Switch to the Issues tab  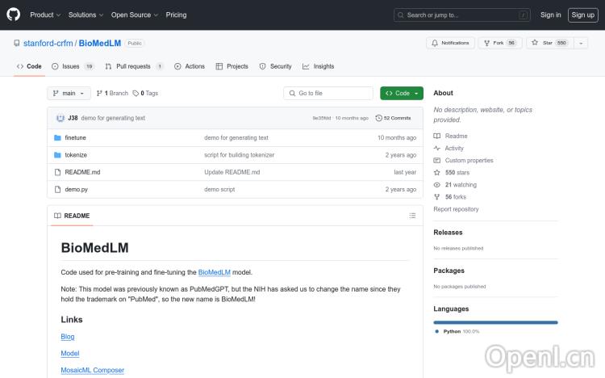[x=72, y=66]
